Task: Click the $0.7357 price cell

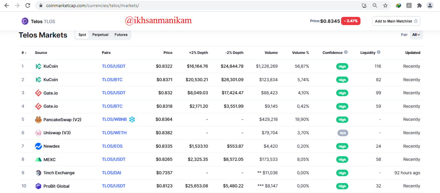Action: [x=164, y=173]
